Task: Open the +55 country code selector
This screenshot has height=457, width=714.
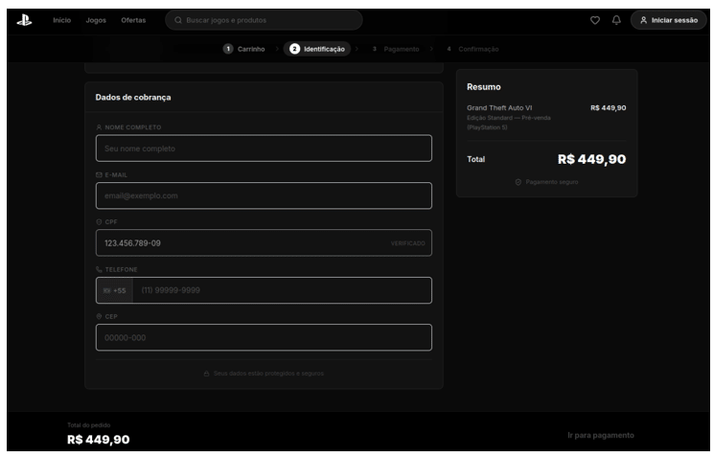Action: tap(115, 290)
